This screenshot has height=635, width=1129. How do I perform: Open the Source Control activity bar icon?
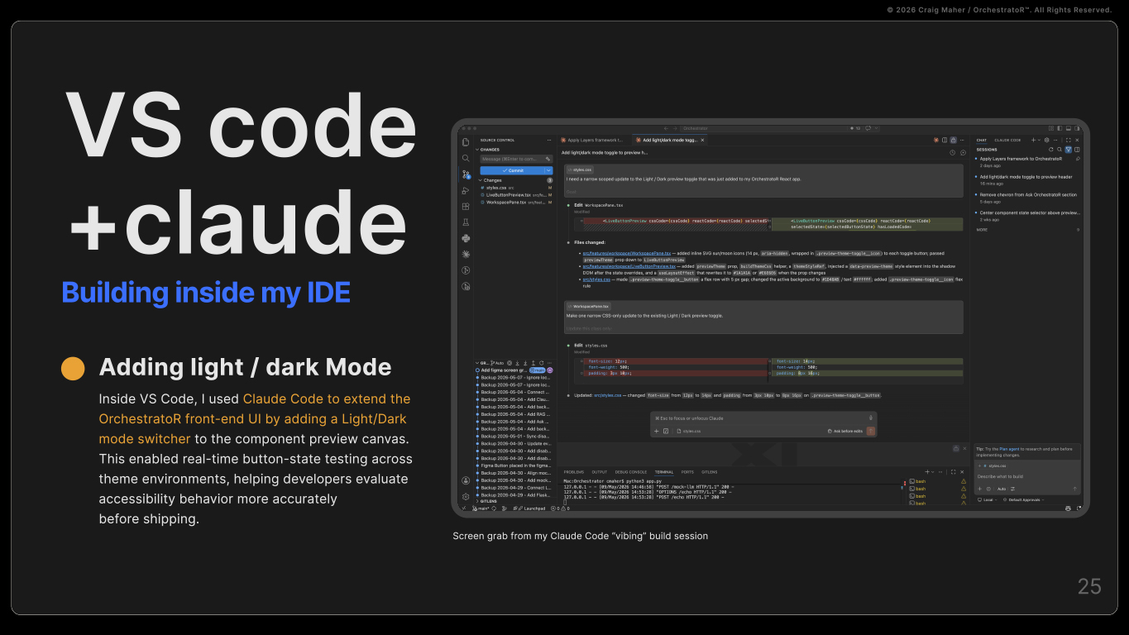click(466, 174)
